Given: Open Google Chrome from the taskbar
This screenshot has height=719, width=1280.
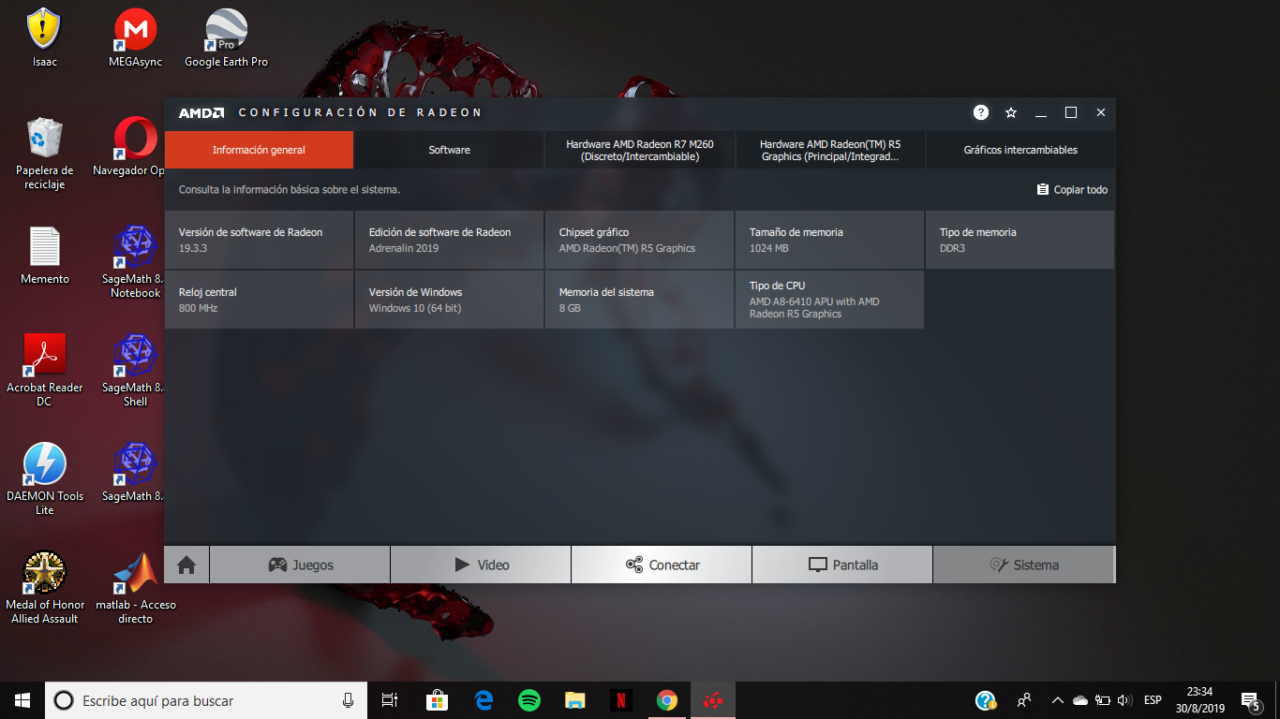Looking at the screenshot, I should [x=667, y=700].
